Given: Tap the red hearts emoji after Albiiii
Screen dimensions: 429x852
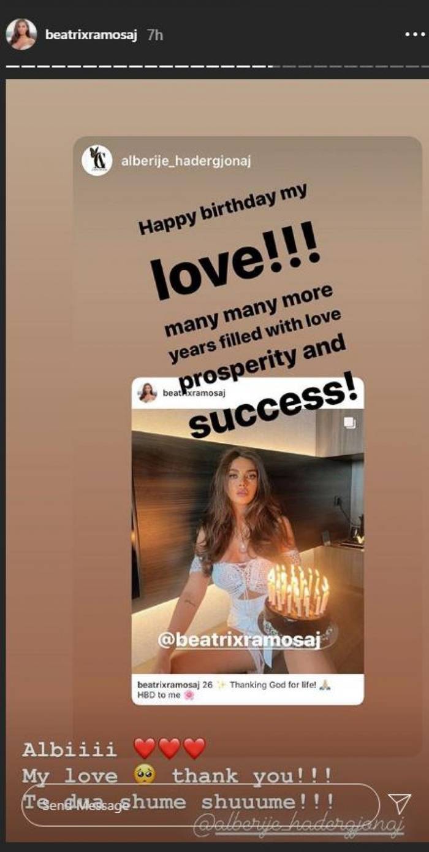Looking at the screenshot, I should point(169,748).
